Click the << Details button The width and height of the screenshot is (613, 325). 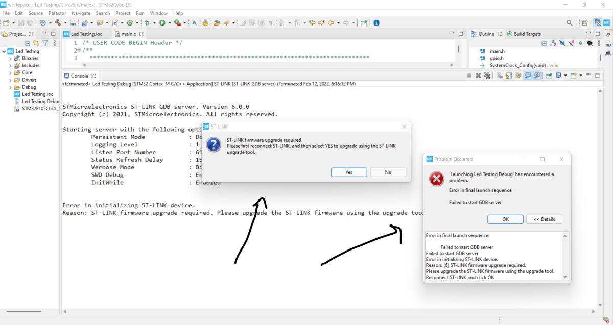544,219
